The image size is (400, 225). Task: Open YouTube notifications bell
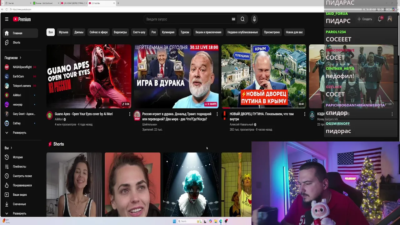tap(380, 19)
